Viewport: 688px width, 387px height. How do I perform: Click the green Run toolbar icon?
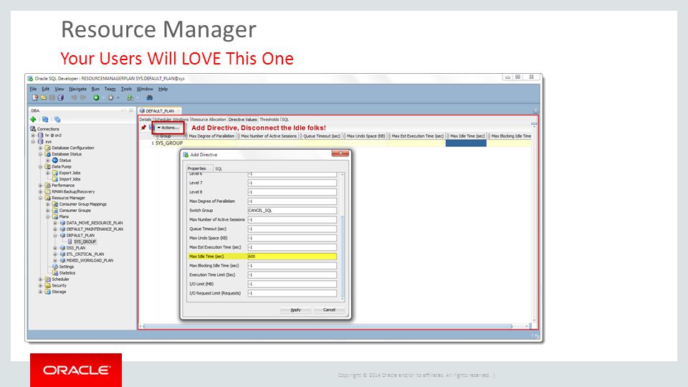[x=96, y=98]
